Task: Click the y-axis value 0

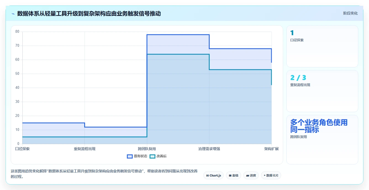Action: pos(19,144)
